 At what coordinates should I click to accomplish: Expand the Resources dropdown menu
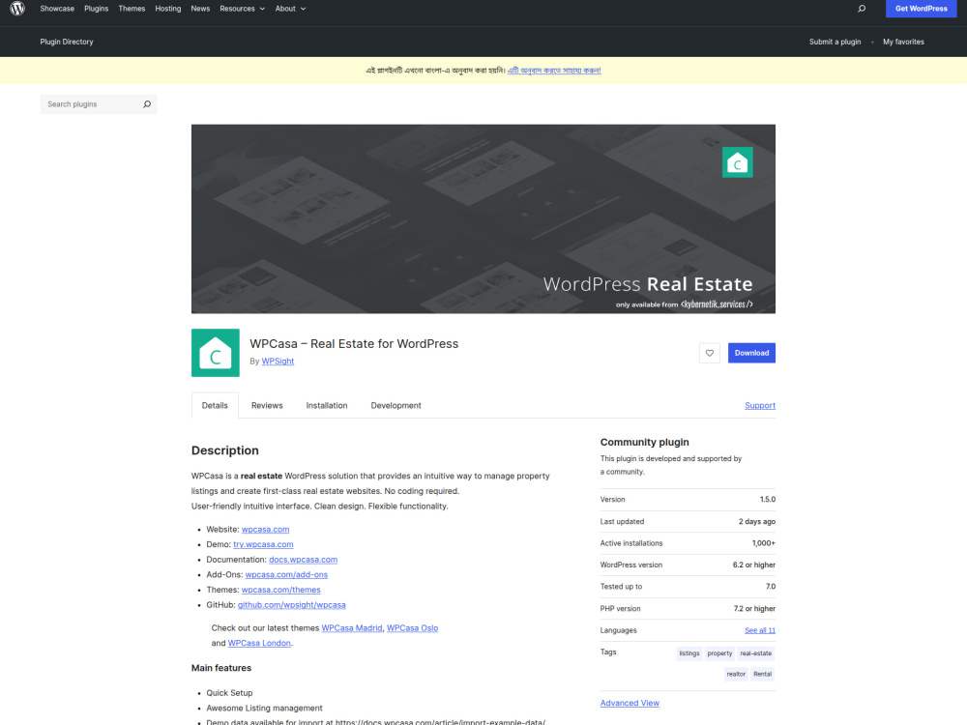click(x=242, y=9)
